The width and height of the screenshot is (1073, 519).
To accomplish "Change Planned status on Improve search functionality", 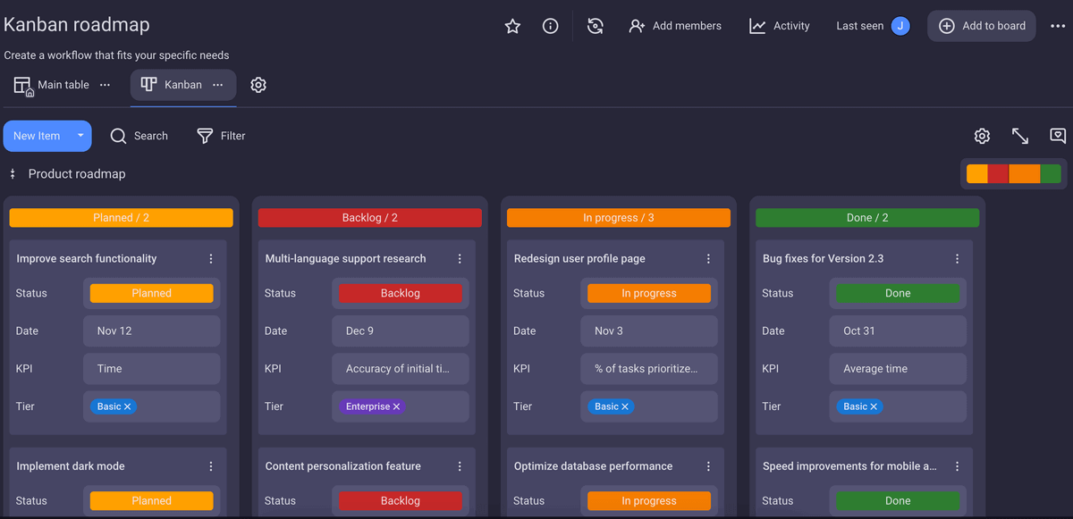I will [x=151, y=293].
